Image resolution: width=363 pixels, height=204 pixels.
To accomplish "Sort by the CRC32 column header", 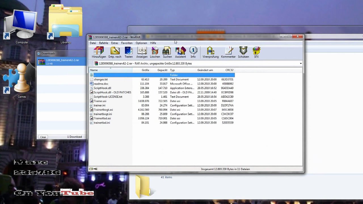I will coord(227,70).
